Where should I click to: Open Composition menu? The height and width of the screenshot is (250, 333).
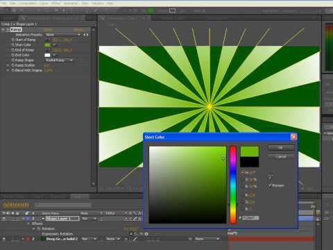click(x=28, y=3)
